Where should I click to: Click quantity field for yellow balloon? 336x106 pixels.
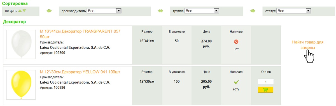[265, 82]
